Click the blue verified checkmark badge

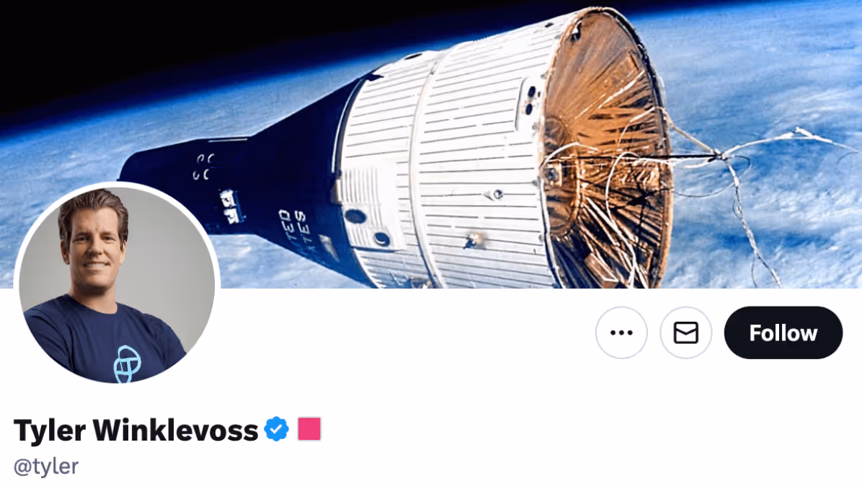coord(276,430)
